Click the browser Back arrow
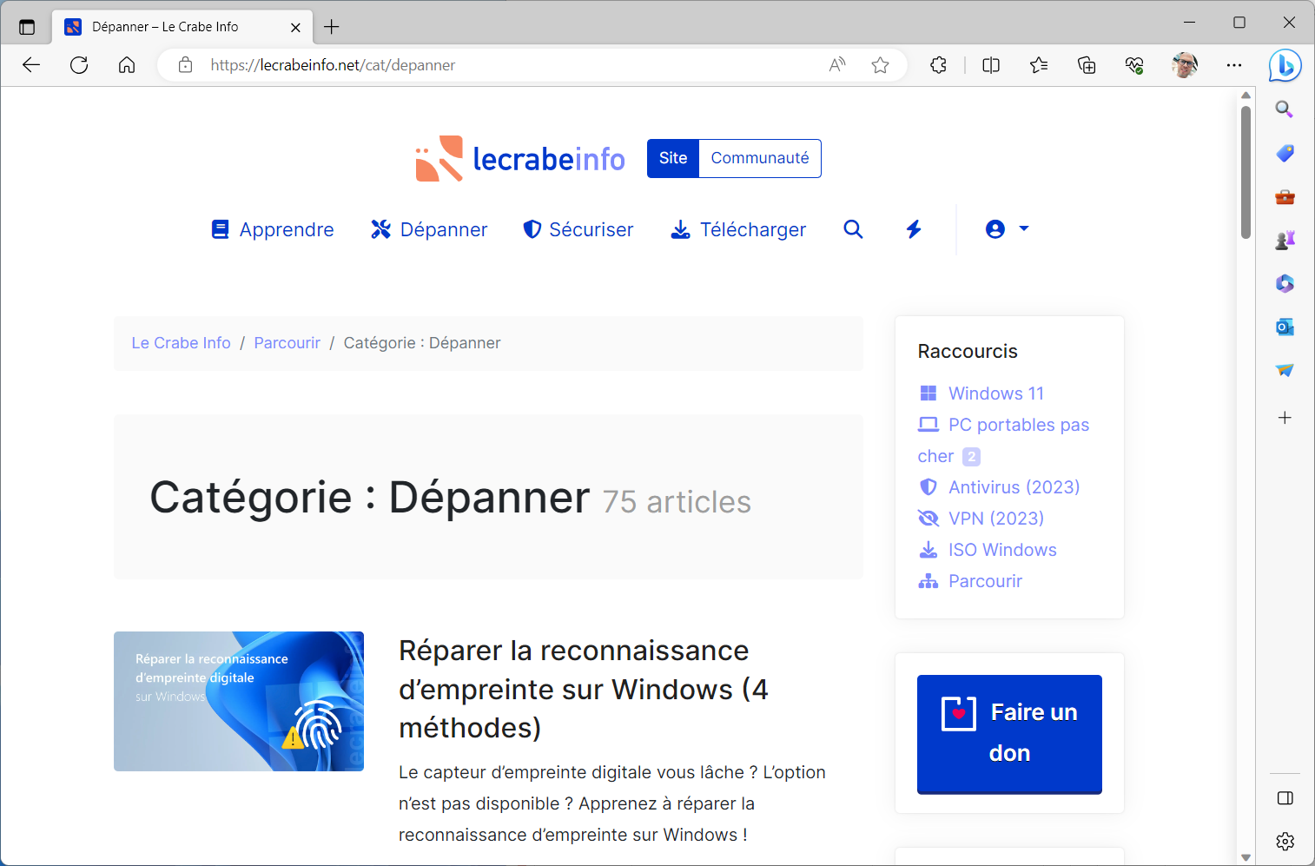 pyautogui.click(x=31, y=65)
